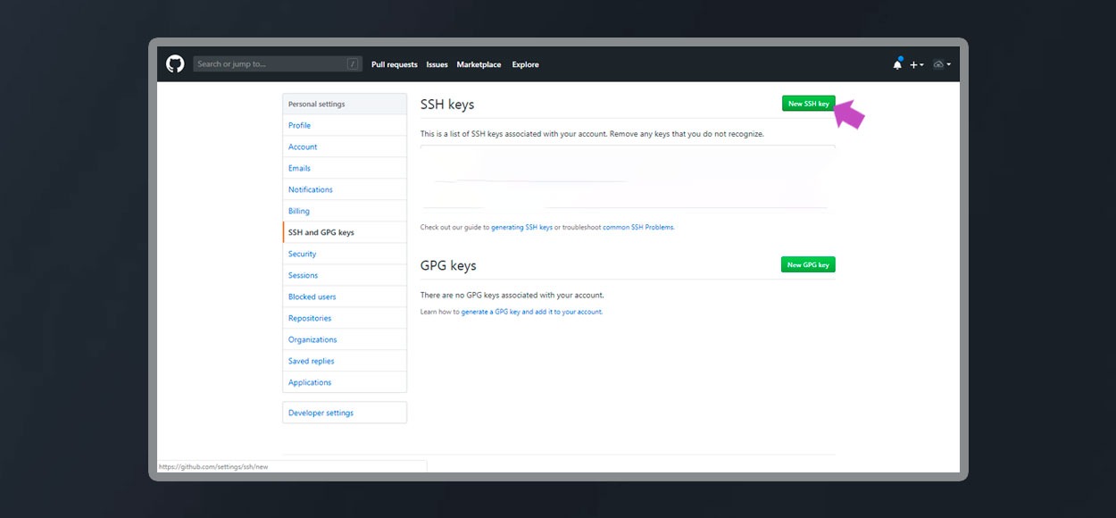Viewport: 1116px width, 518px height.
Task: Follow the generating SSH keys link
Action: tap(521, 227)
